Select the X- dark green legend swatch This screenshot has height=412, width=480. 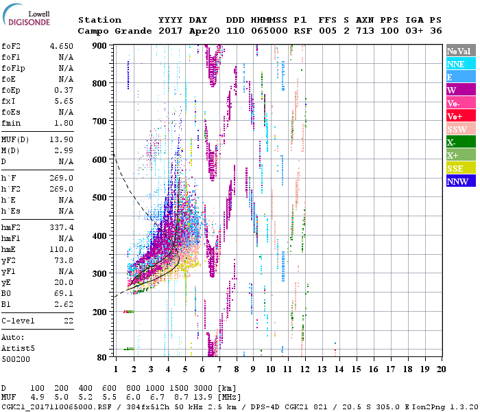[x=461, y=142]
